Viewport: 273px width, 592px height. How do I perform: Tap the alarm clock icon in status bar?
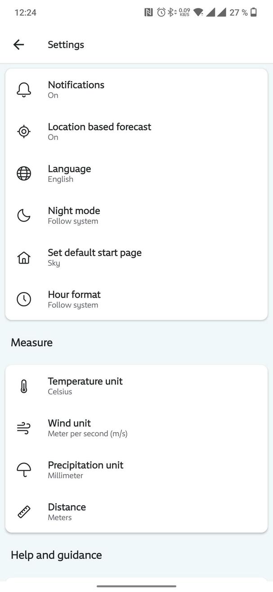pos(162,12)
